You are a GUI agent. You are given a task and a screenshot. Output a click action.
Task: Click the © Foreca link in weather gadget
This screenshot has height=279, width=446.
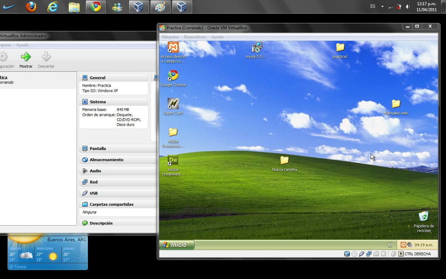click(x=17, y=267)
